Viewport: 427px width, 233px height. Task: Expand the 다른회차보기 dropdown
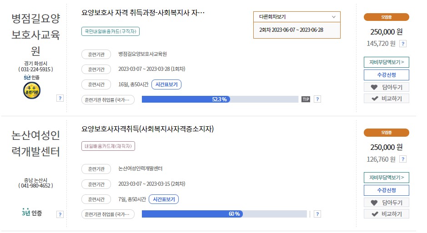click(x=297, y=17)
